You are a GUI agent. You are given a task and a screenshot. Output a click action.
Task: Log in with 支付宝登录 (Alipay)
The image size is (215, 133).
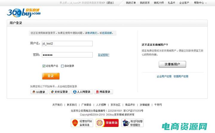[x=60, y=92]
